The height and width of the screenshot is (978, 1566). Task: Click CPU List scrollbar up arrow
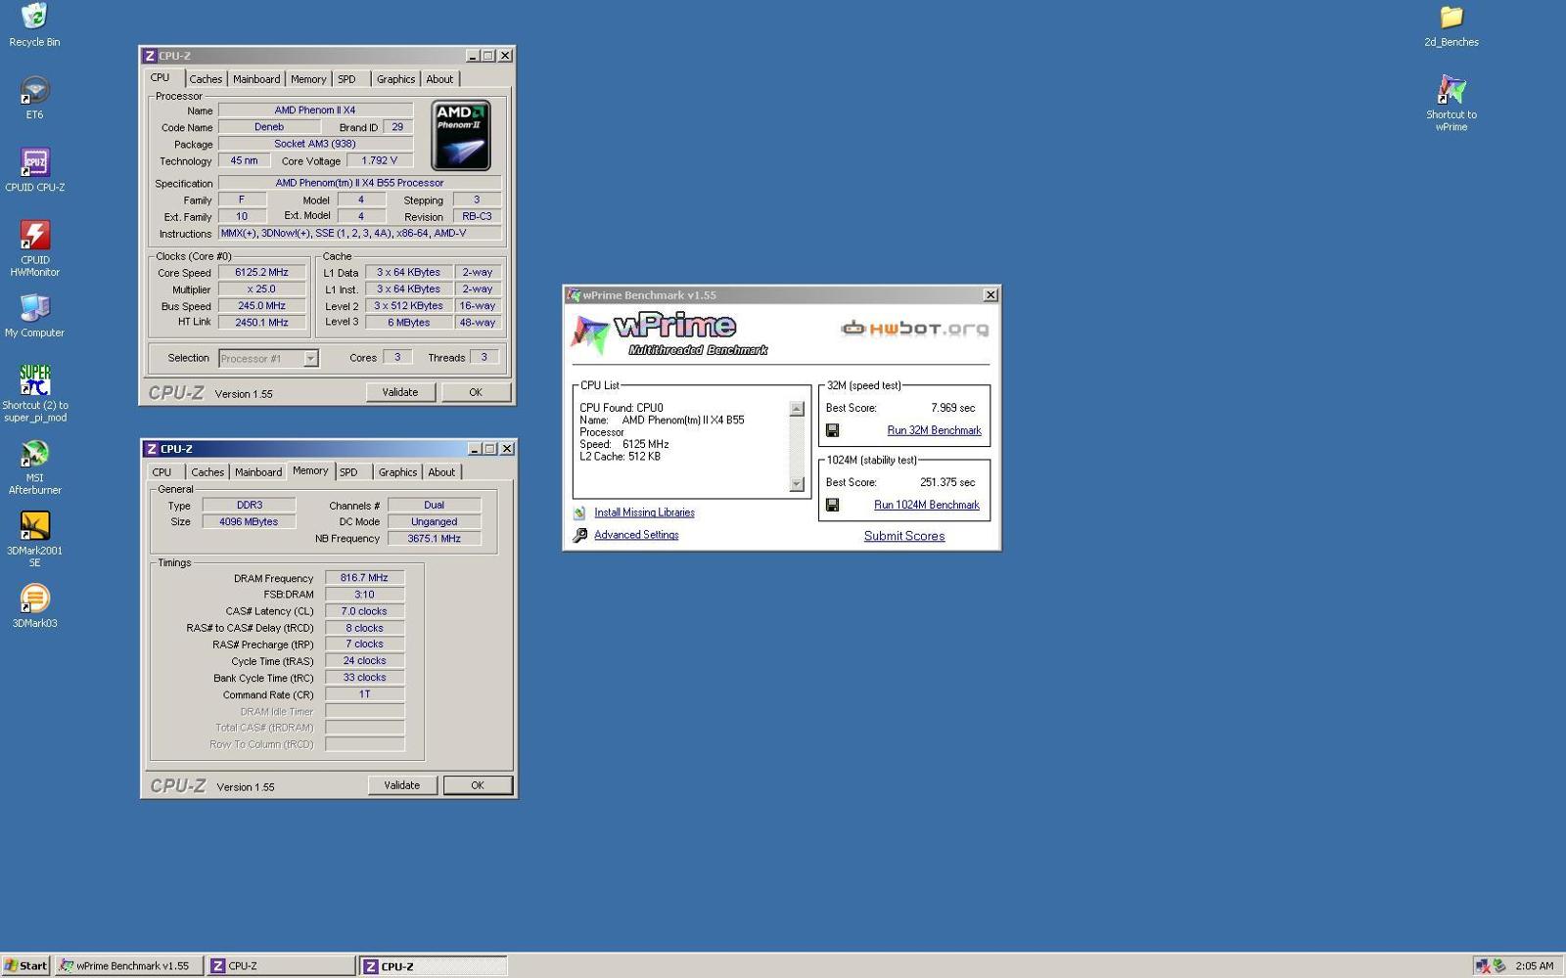(x=797, y=409)
